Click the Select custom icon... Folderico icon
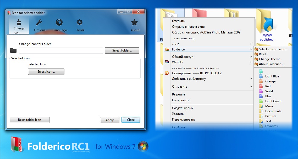Viewport: 298px width, 159px height. click(x=256, y=49)
